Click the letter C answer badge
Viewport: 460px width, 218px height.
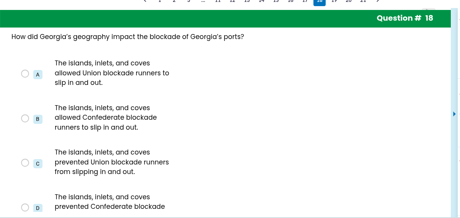click(x=38, y=164)
